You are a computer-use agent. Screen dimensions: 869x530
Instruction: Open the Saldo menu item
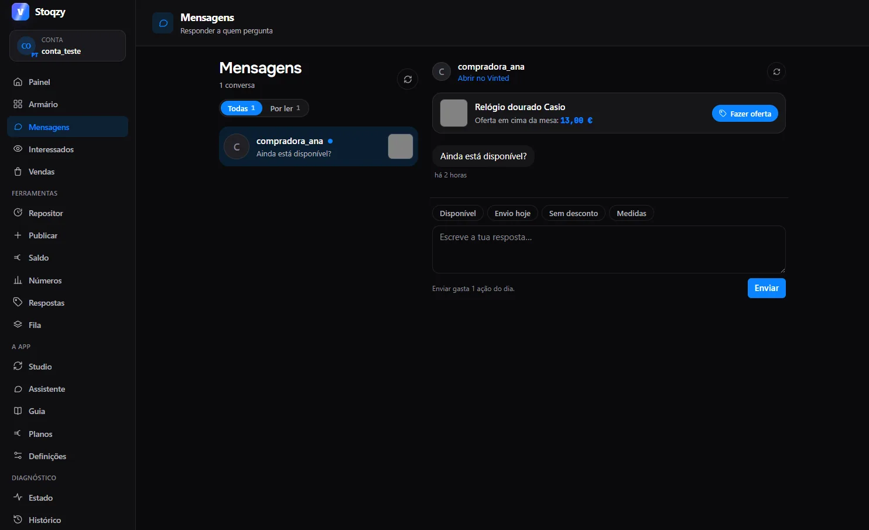67,258
